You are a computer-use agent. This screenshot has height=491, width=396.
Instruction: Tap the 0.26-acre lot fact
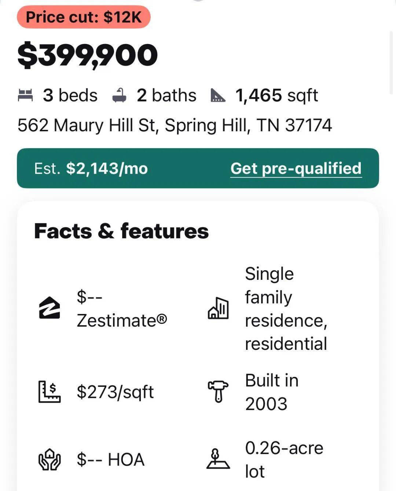pos(284,459)
